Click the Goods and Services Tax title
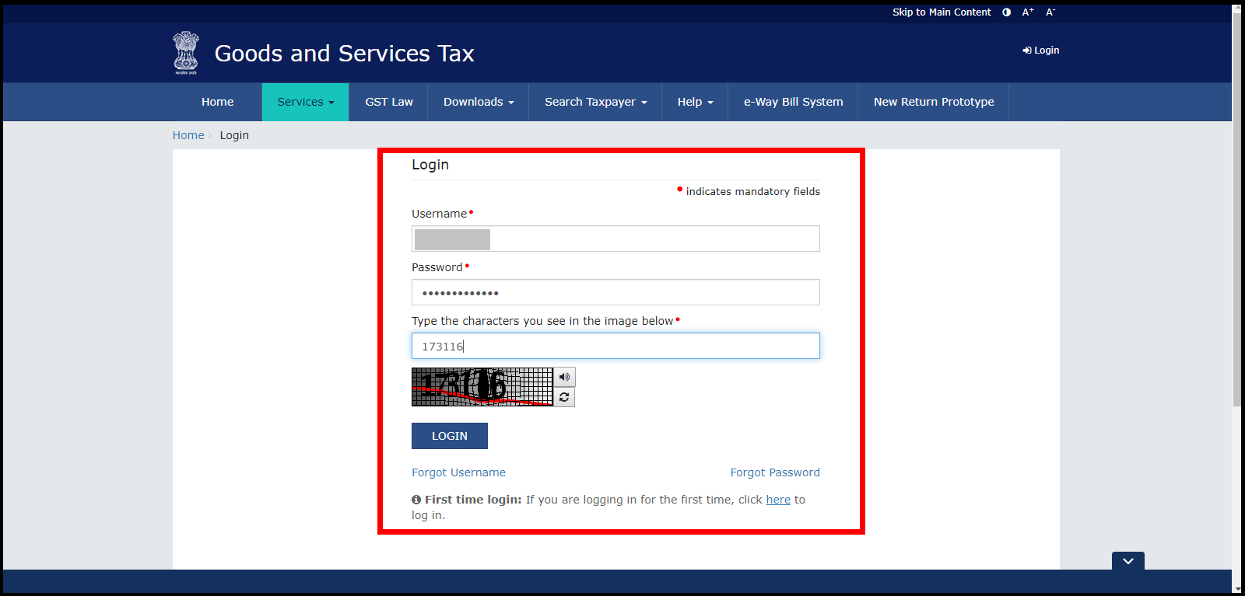Image resolution: width=1245 pixels, height=596 pixels. [344, 54]
